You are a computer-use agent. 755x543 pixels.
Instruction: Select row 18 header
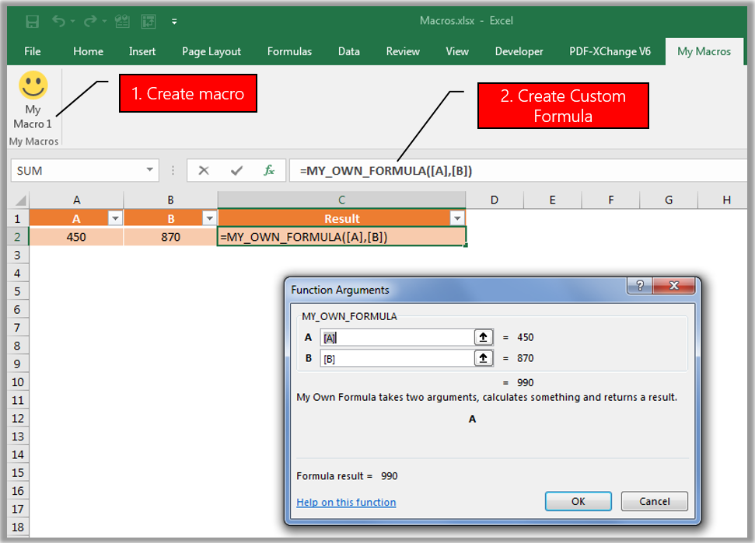(17, 527)
